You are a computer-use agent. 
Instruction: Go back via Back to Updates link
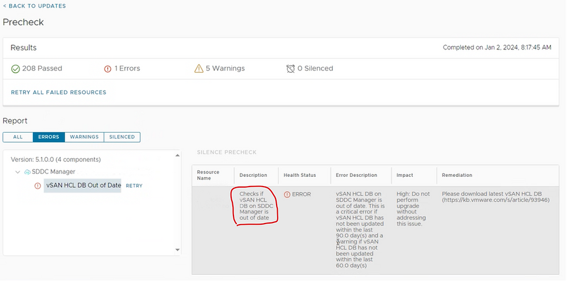[x=35, y=6]
